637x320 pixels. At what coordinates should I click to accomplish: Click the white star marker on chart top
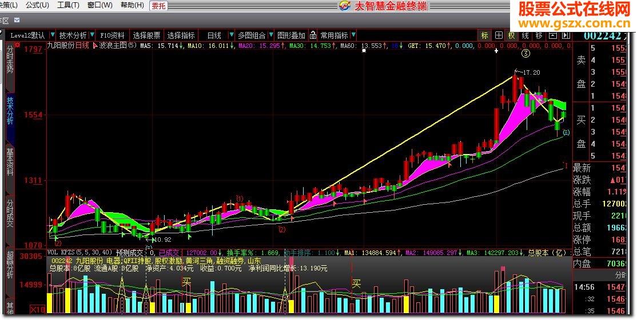(x=364, y=51)
